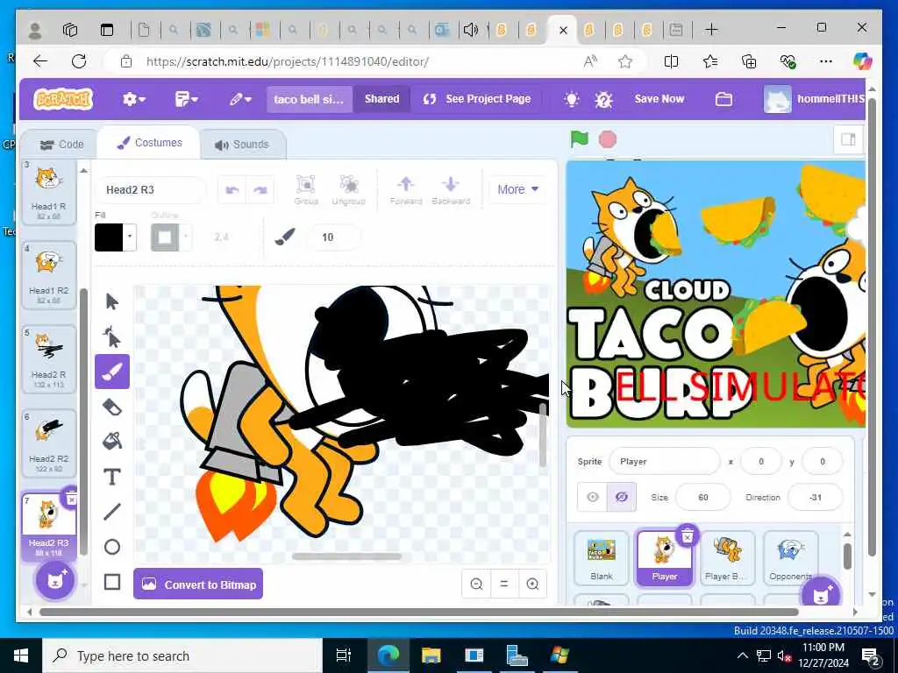Click the Undo arrow in costume editor

click(x=232, y=190)
